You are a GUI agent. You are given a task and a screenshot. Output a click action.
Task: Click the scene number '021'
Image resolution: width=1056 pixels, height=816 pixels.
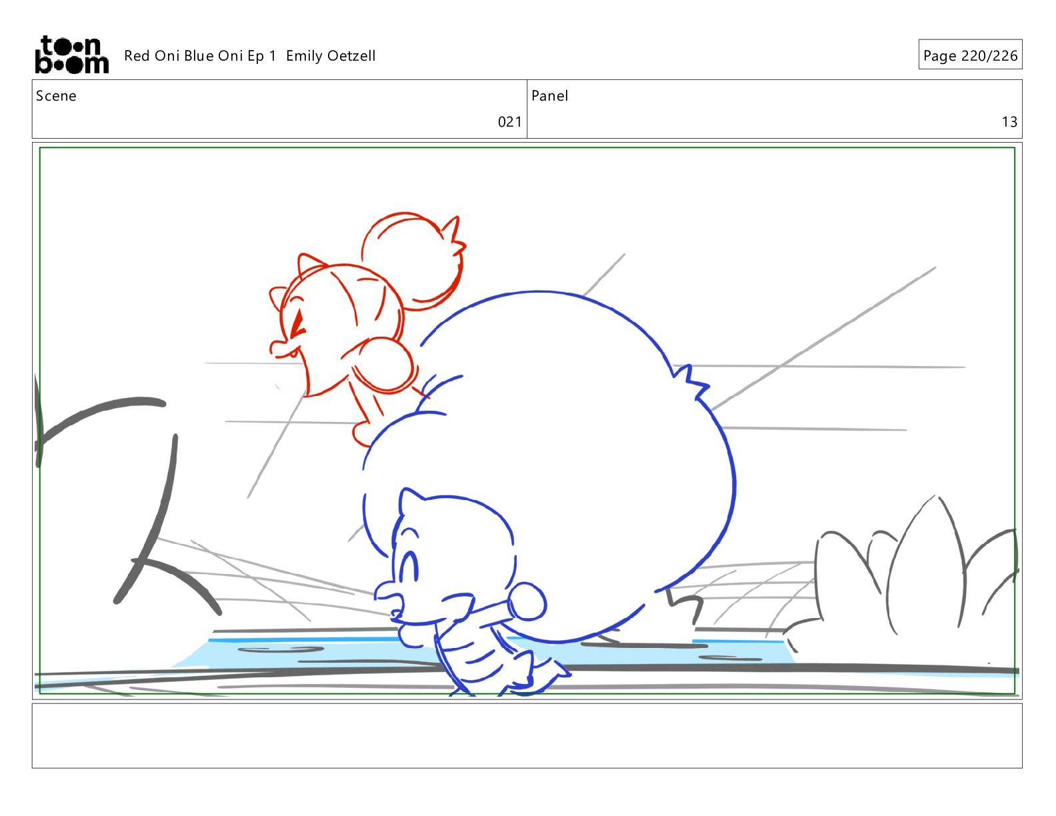tap(509, 122)
